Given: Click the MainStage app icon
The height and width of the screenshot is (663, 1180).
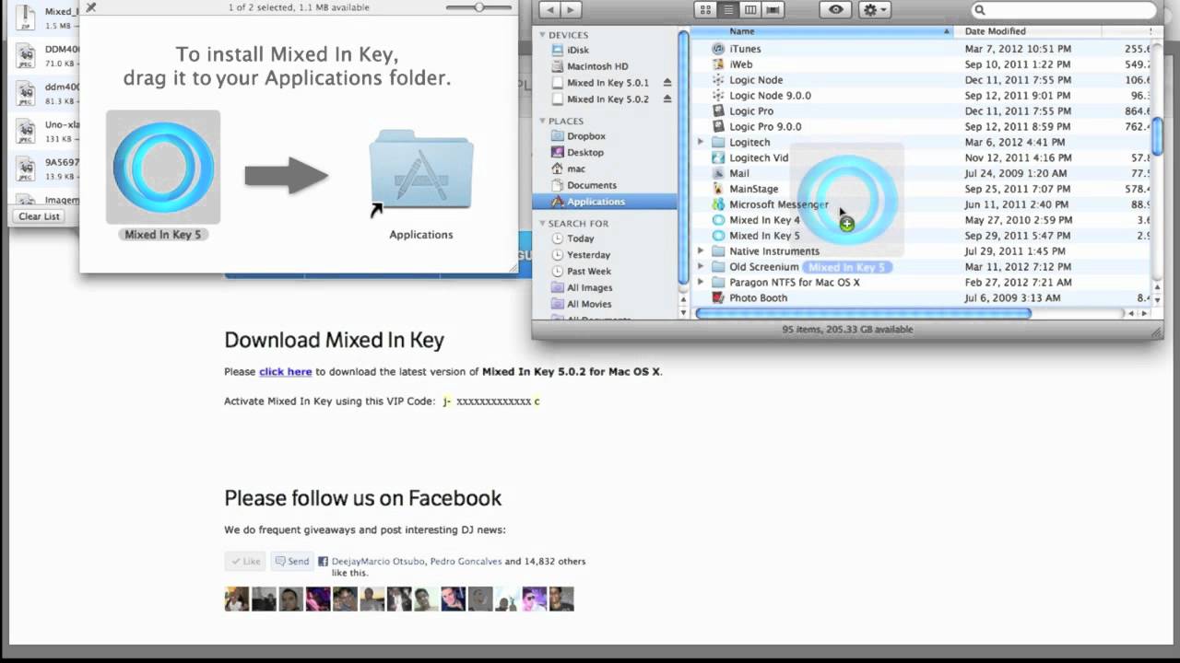Looking at the screenshot, I should coord(719,189).
